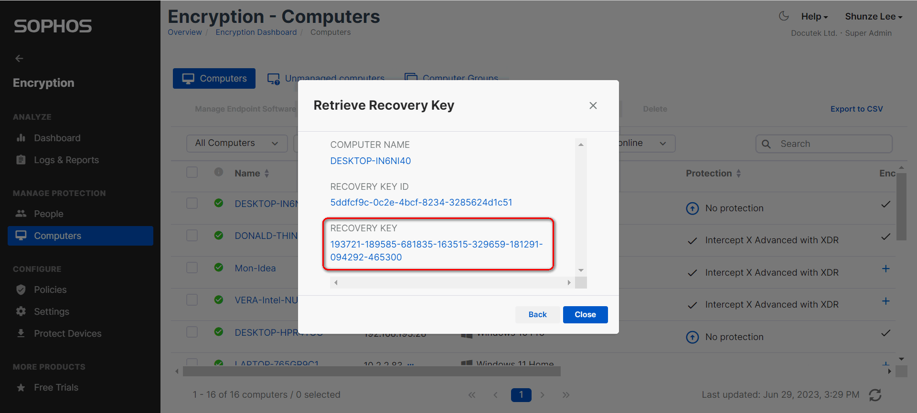Image resolution: width=917 pixels, height=413 pixels.
Task: Open Policies in the sidebar
Action: [50, 289]
